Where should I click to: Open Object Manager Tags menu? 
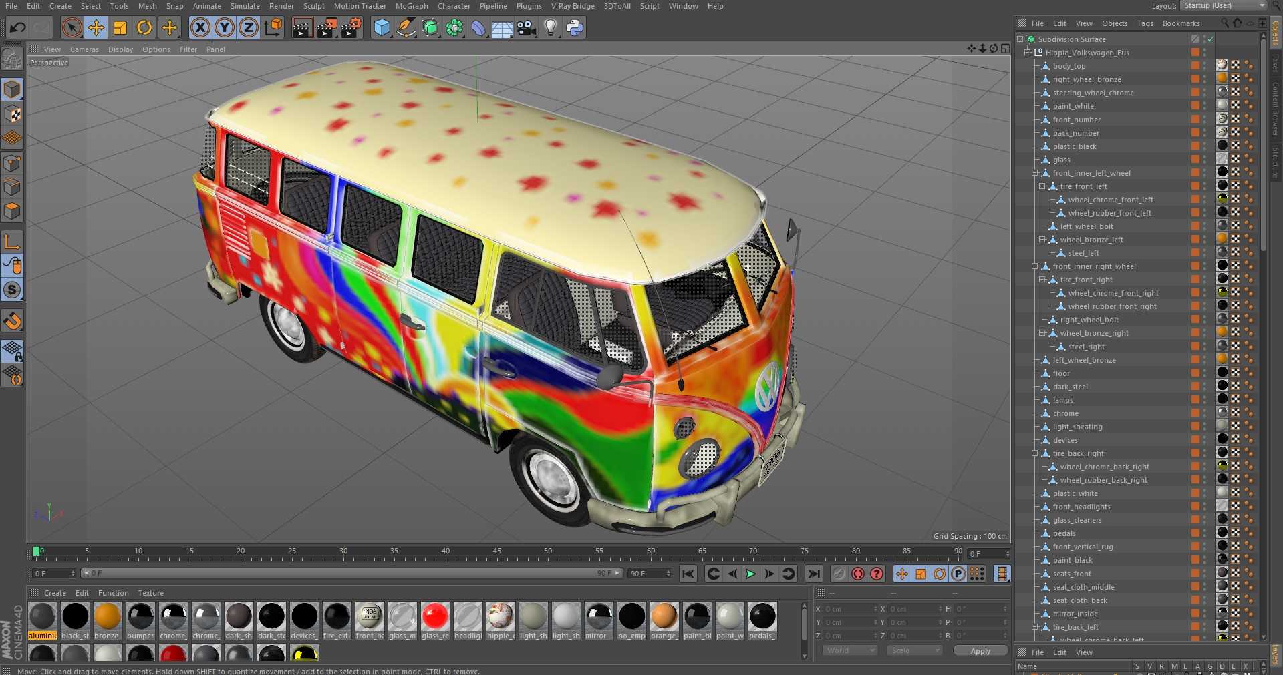pyautogui.click(x=1145, y=23)
